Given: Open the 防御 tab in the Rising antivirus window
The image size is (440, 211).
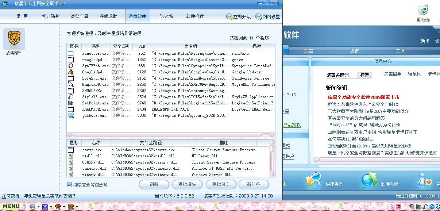Looking at the screenshot, I should tap(354, 51).
